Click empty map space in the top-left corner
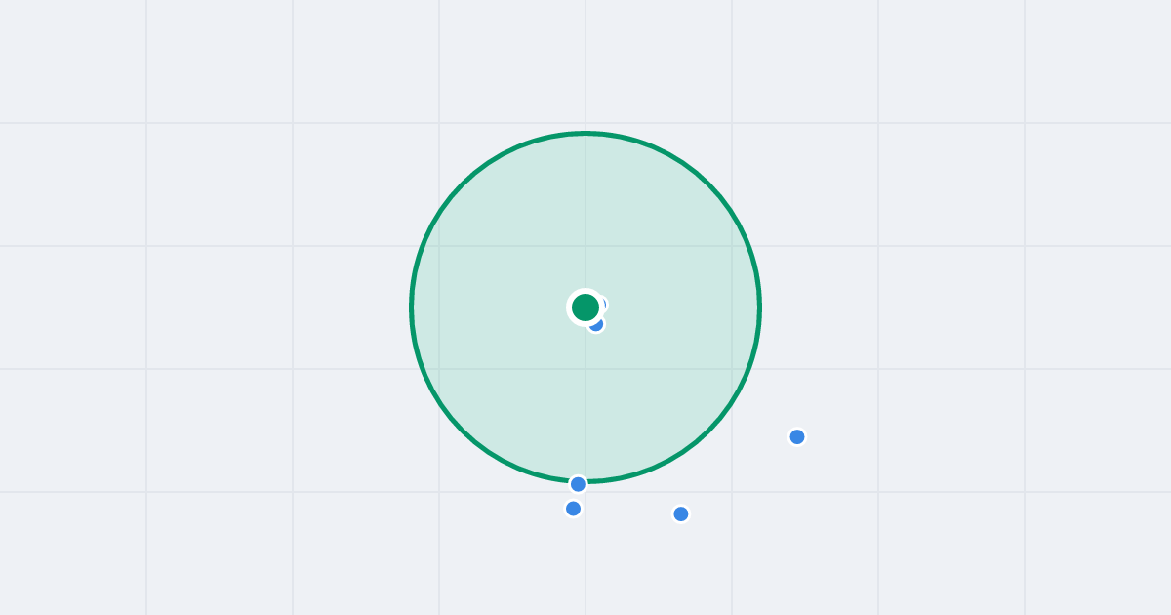Viewport: 1171px width, 615px height. coord(68,59)
